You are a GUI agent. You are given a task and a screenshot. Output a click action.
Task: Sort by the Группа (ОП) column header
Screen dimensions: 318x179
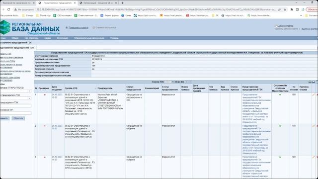pos(71,89)
